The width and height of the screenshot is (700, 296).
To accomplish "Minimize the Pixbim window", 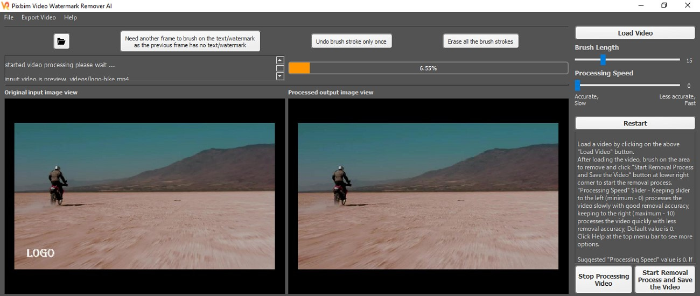I will click(x=640, y=5).
